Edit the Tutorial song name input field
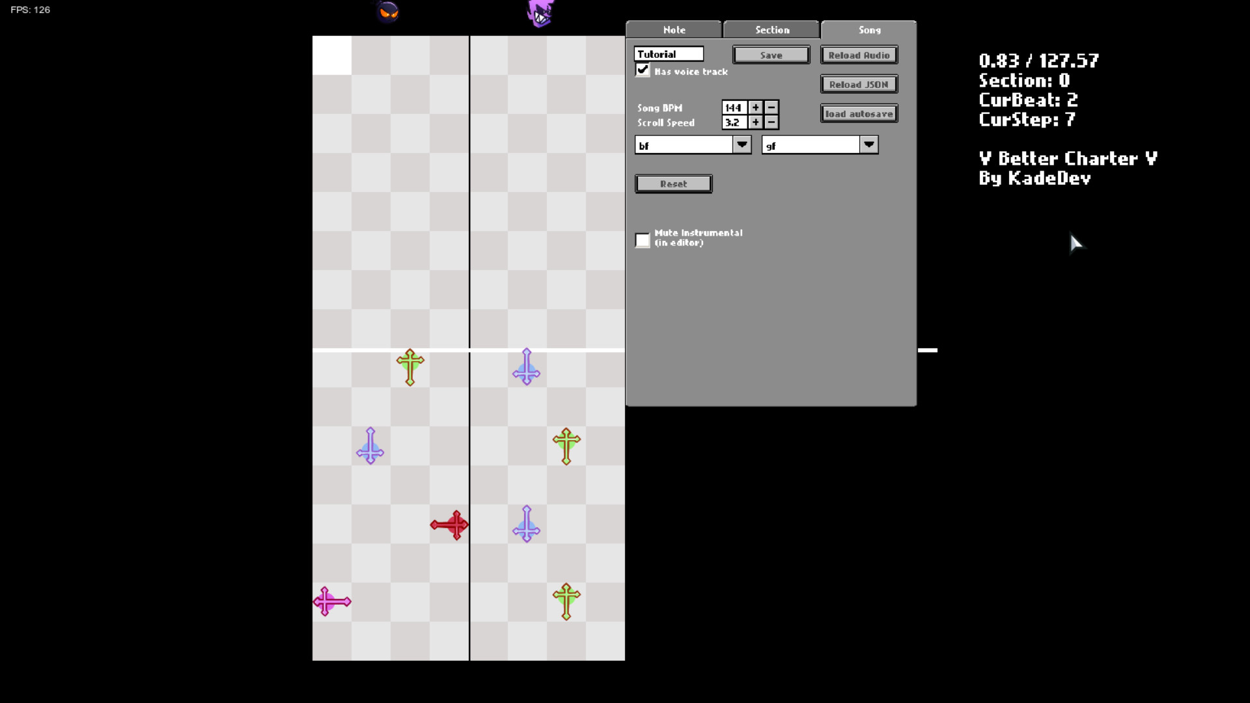Screen dimensions: 1250x703 669,54
